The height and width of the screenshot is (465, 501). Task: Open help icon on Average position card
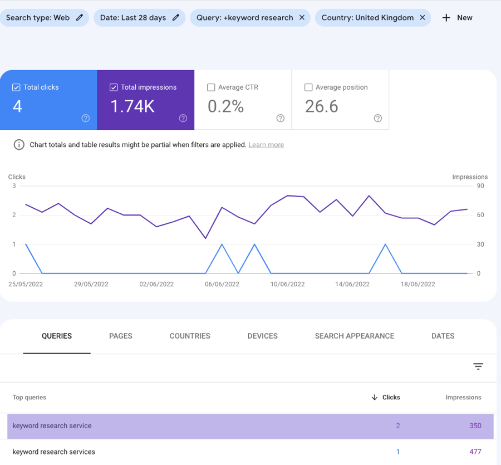[x=378, y=118]
